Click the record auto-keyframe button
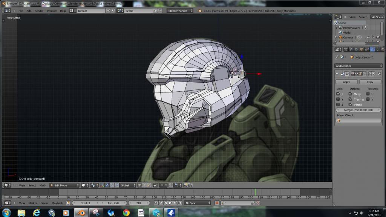 point(217,203)
